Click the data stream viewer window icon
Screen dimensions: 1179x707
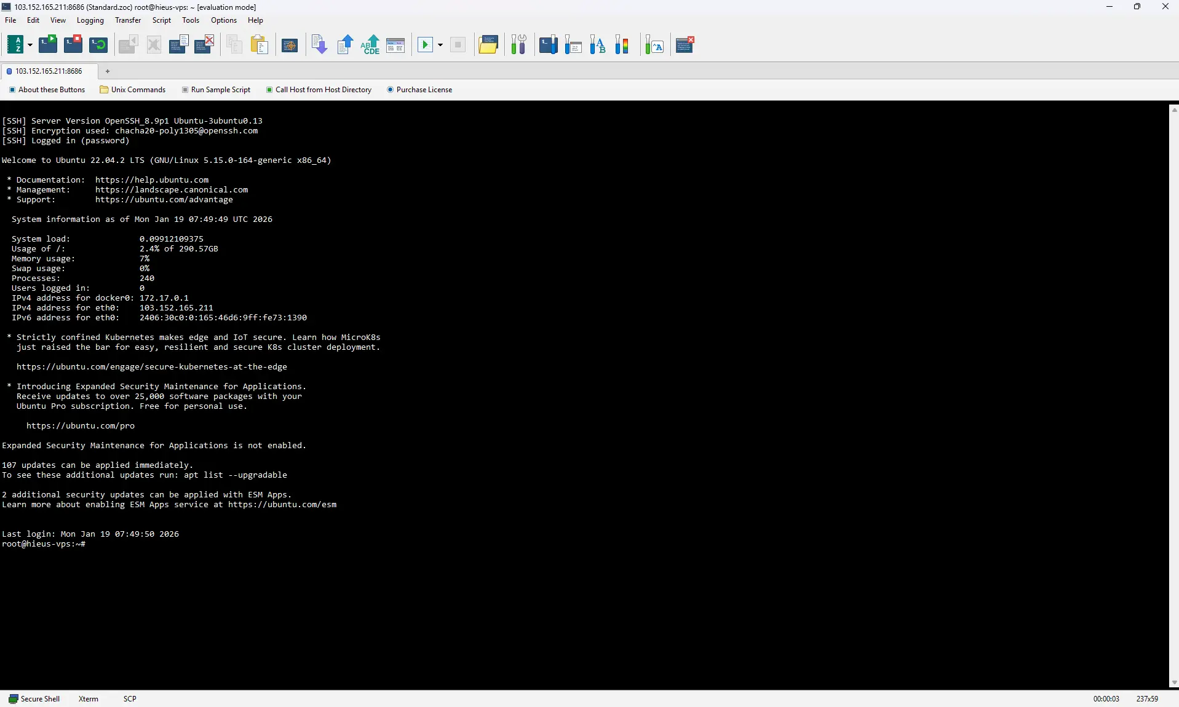pos(395,45)
